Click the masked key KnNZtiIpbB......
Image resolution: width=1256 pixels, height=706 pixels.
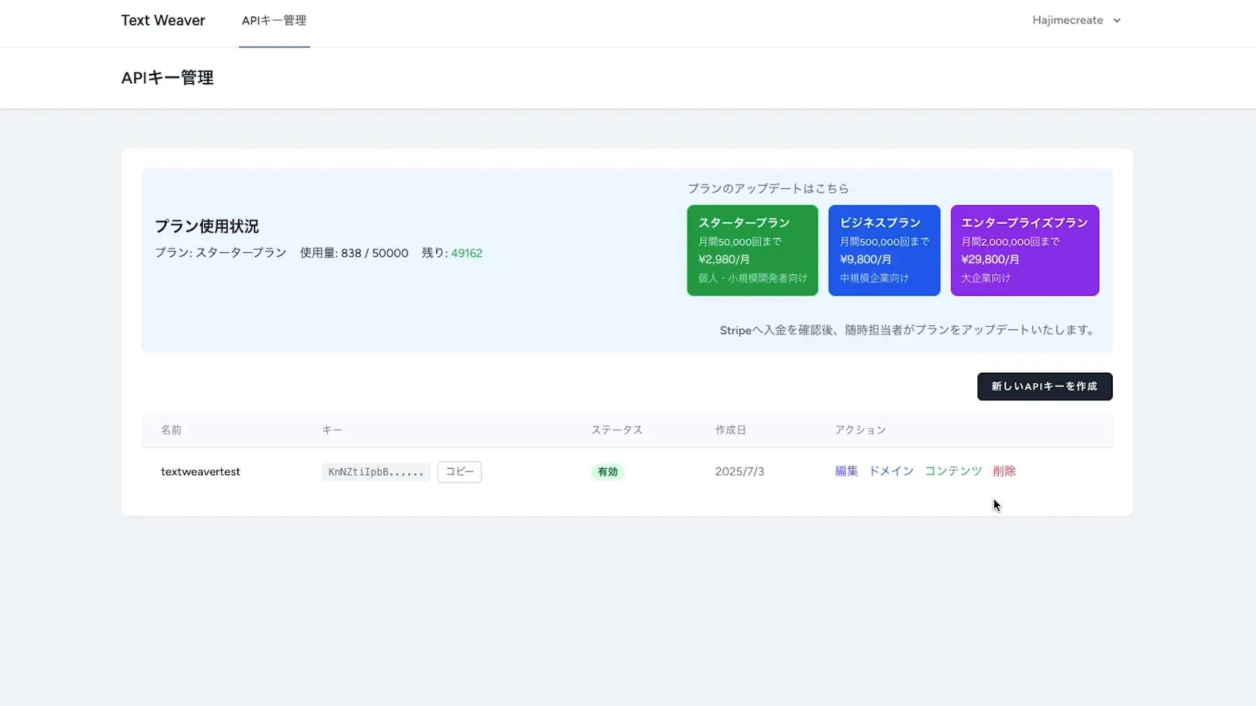(x=376, y=472)
